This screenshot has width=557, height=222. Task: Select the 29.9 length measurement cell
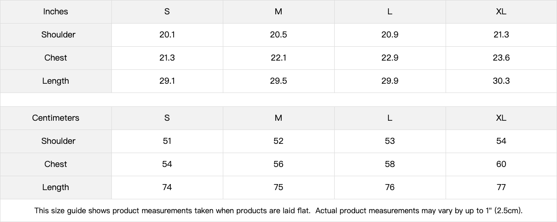(x=389, y=81)
